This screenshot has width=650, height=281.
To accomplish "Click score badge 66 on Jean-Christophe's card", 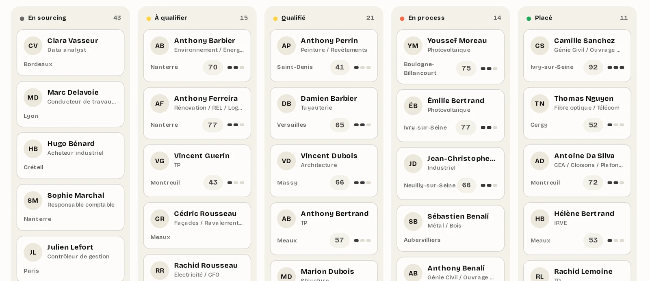I will click(466, 185).
